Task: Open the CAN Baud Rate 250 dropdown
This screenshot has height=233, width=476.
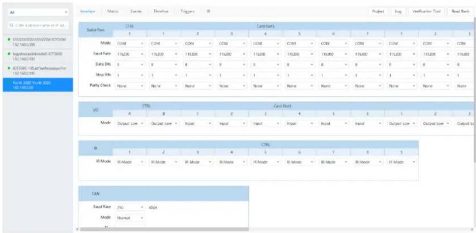Action: (130, 208)
